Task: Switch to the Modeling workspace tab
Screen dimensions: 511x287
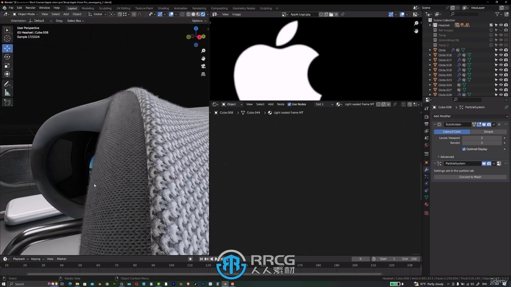Action: [88, 8]
